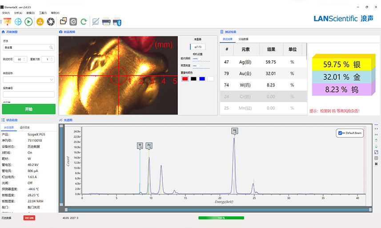The image size is (381, 228).
Task: Open the gear settings toolbar icon
Action: [73, 21]
